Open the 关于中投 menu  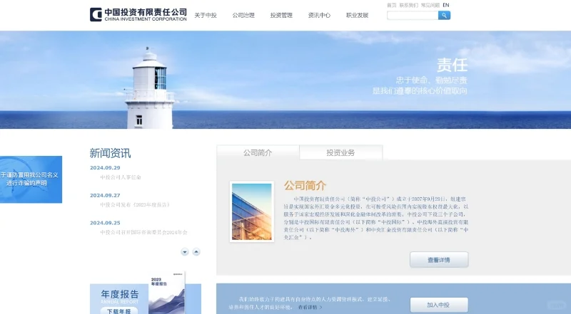[206, 15]
